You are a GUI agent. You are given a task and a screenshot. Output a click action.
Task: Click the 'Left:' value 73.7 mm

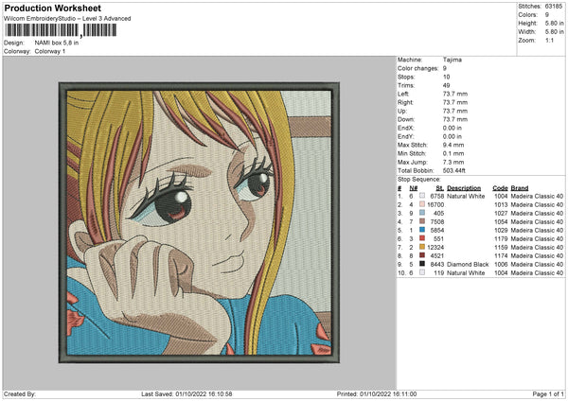tap(455, 94)
